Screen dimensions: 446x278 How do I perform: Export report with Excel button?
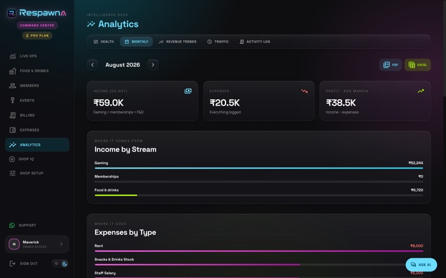(417, 65)
